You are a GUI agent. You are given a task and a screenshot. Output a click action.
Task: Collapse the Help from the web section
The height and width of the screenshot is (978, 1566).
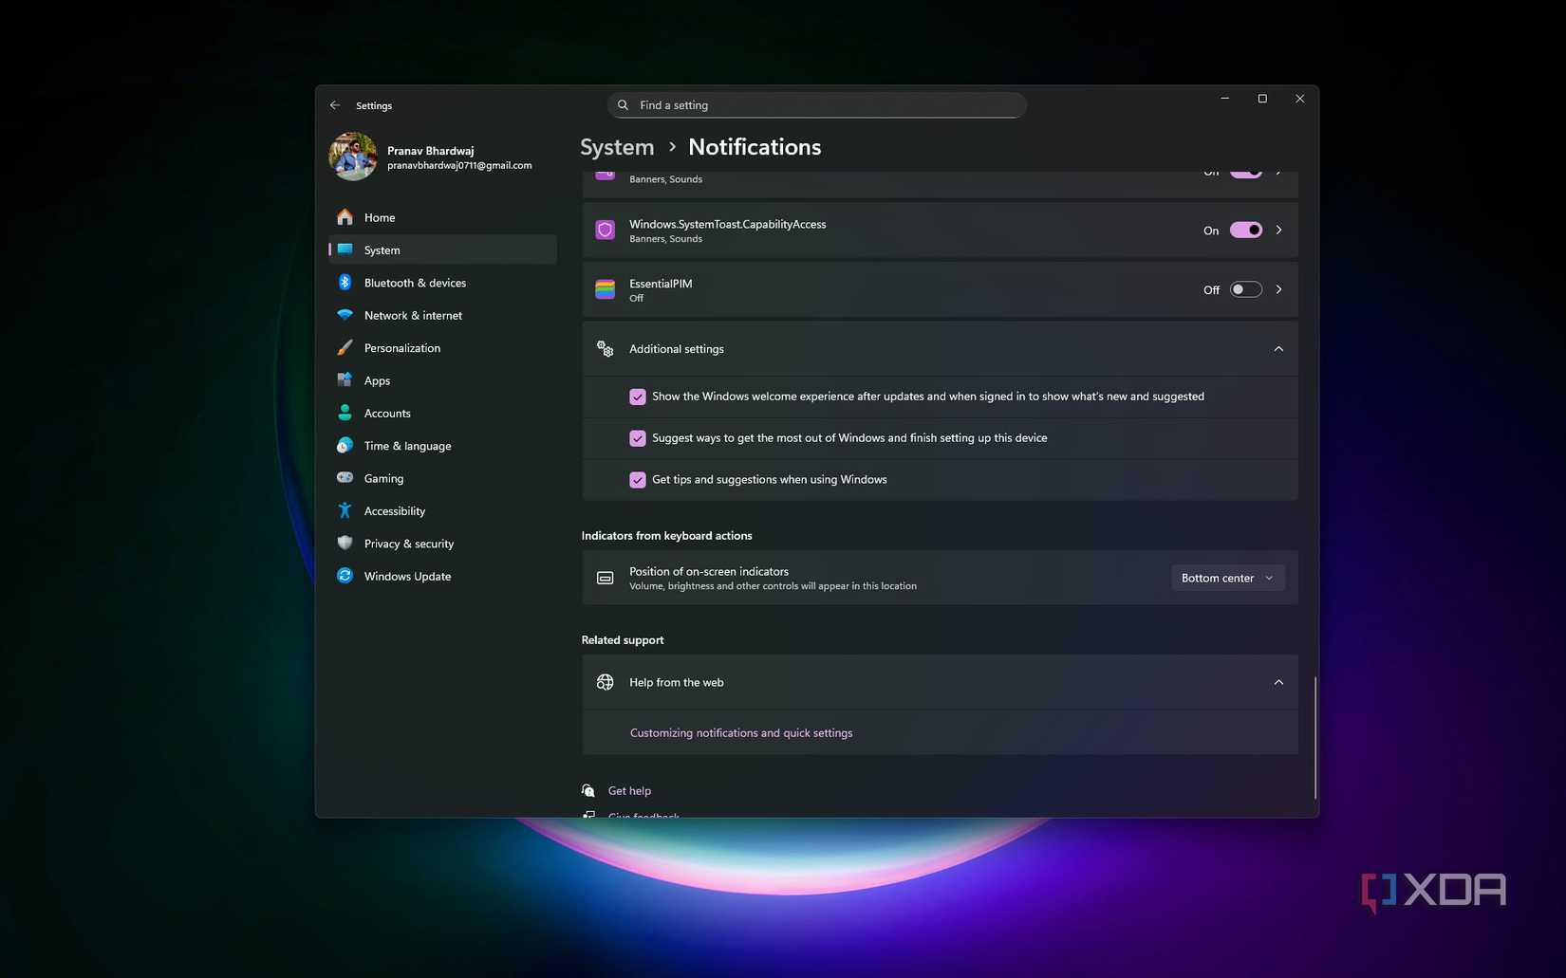(x=1277, y=681)
